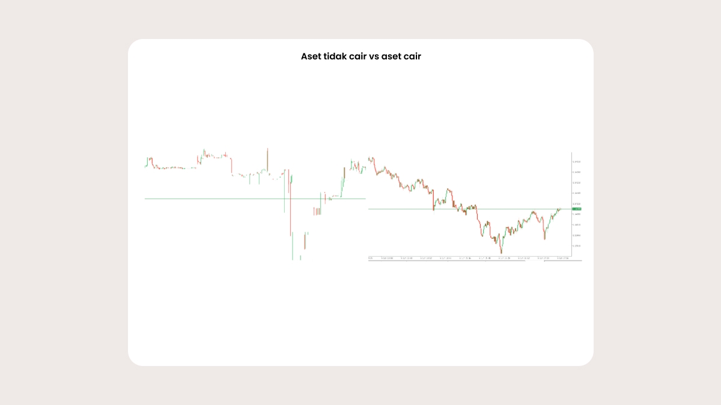Select the peak candle at the right chart start
Screen dimensions: 721x405
pyautogui.click(x=374, y=160)
